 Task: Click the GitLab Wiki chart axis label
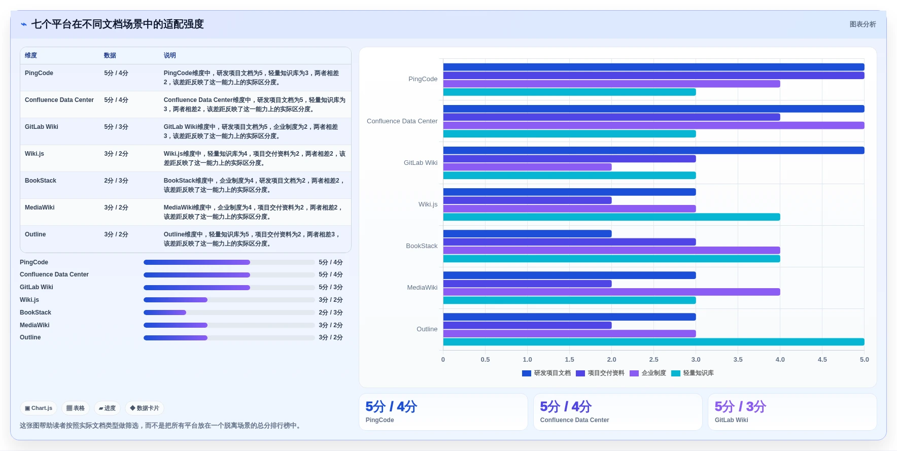click(x=421, y=163)
